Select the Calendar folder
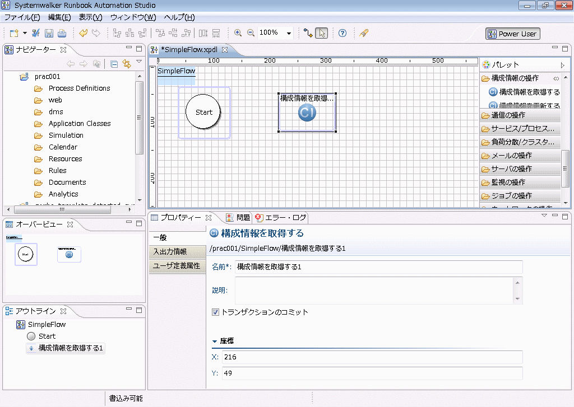574x407 pixels. click(x=63, y=147)
